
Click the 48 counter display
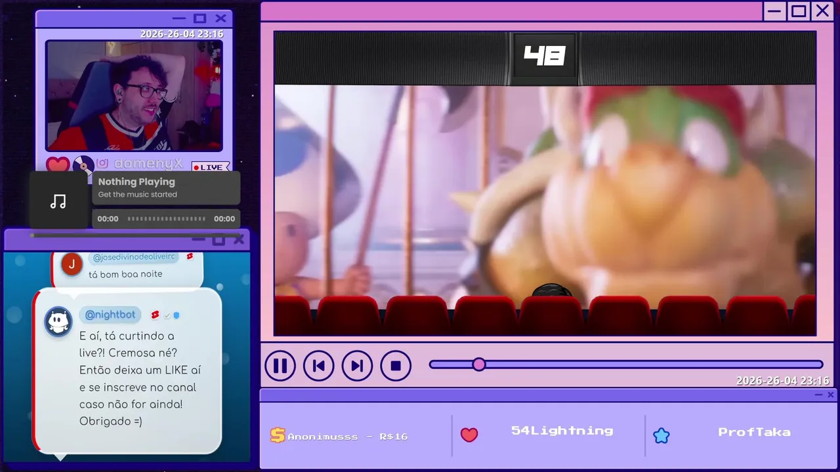coord(545,56)
